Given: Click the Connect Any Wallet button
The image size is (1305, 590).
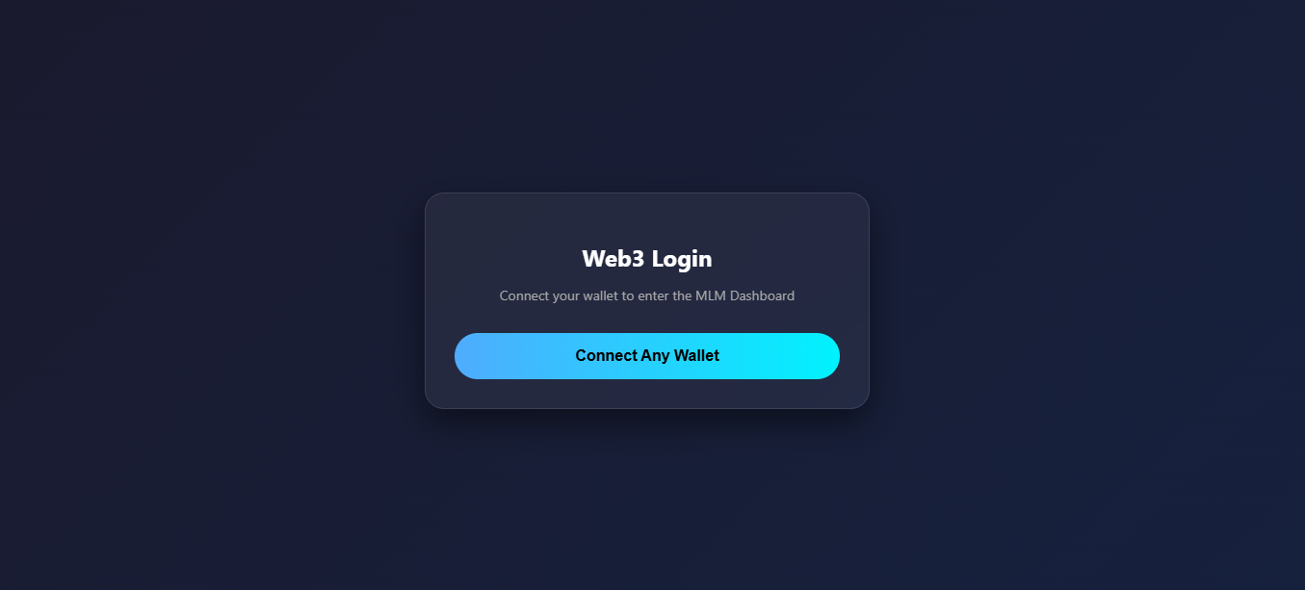Looking at the screenshot, I should (647, 356).
